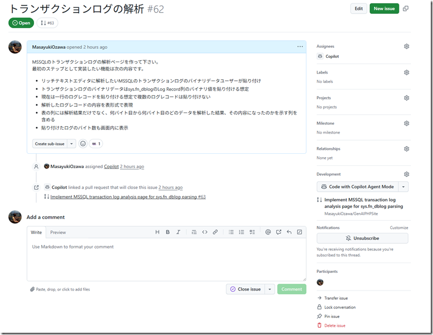Image resolution: width=433 pixels, height=335 pixels.
Task: Expand the Create sub-issue dropdown arrow
Action: (x=71, y=143)
